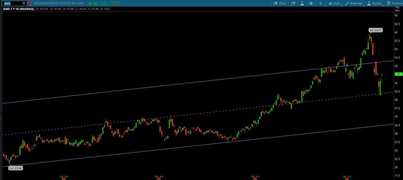Click the flask quick-study icon
Image resolution: width=403 pixels, height=180 pixels.
click(x=302, y=3)
